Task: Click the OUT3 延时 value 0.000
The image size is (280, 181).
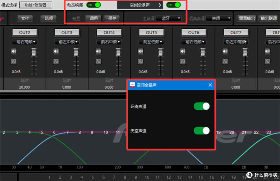Action: tap(67, 87)
